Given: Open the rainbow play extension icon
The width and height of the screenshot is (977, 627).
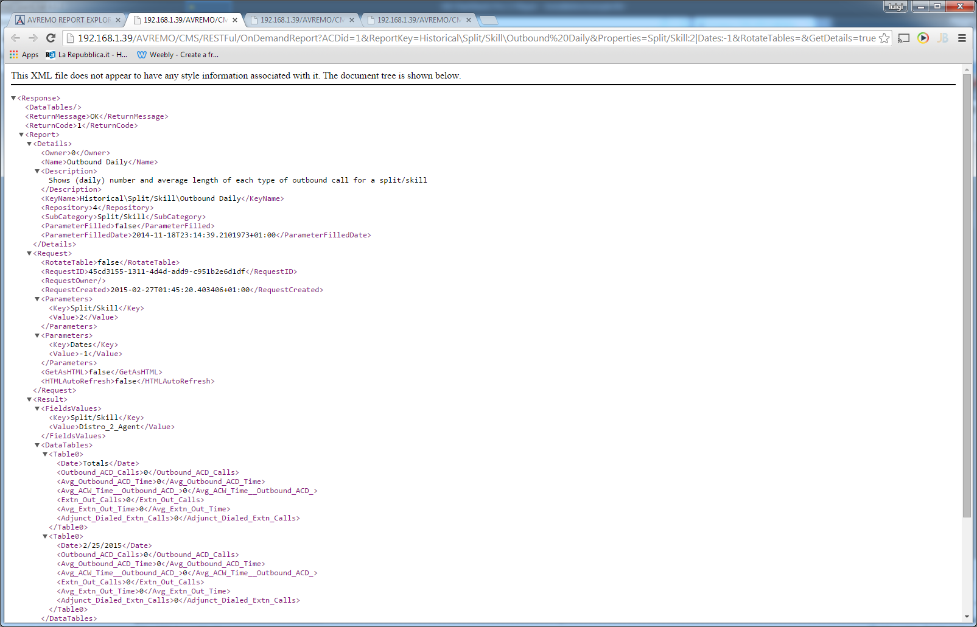Looking at the screenshot, I should click(923, 38).
